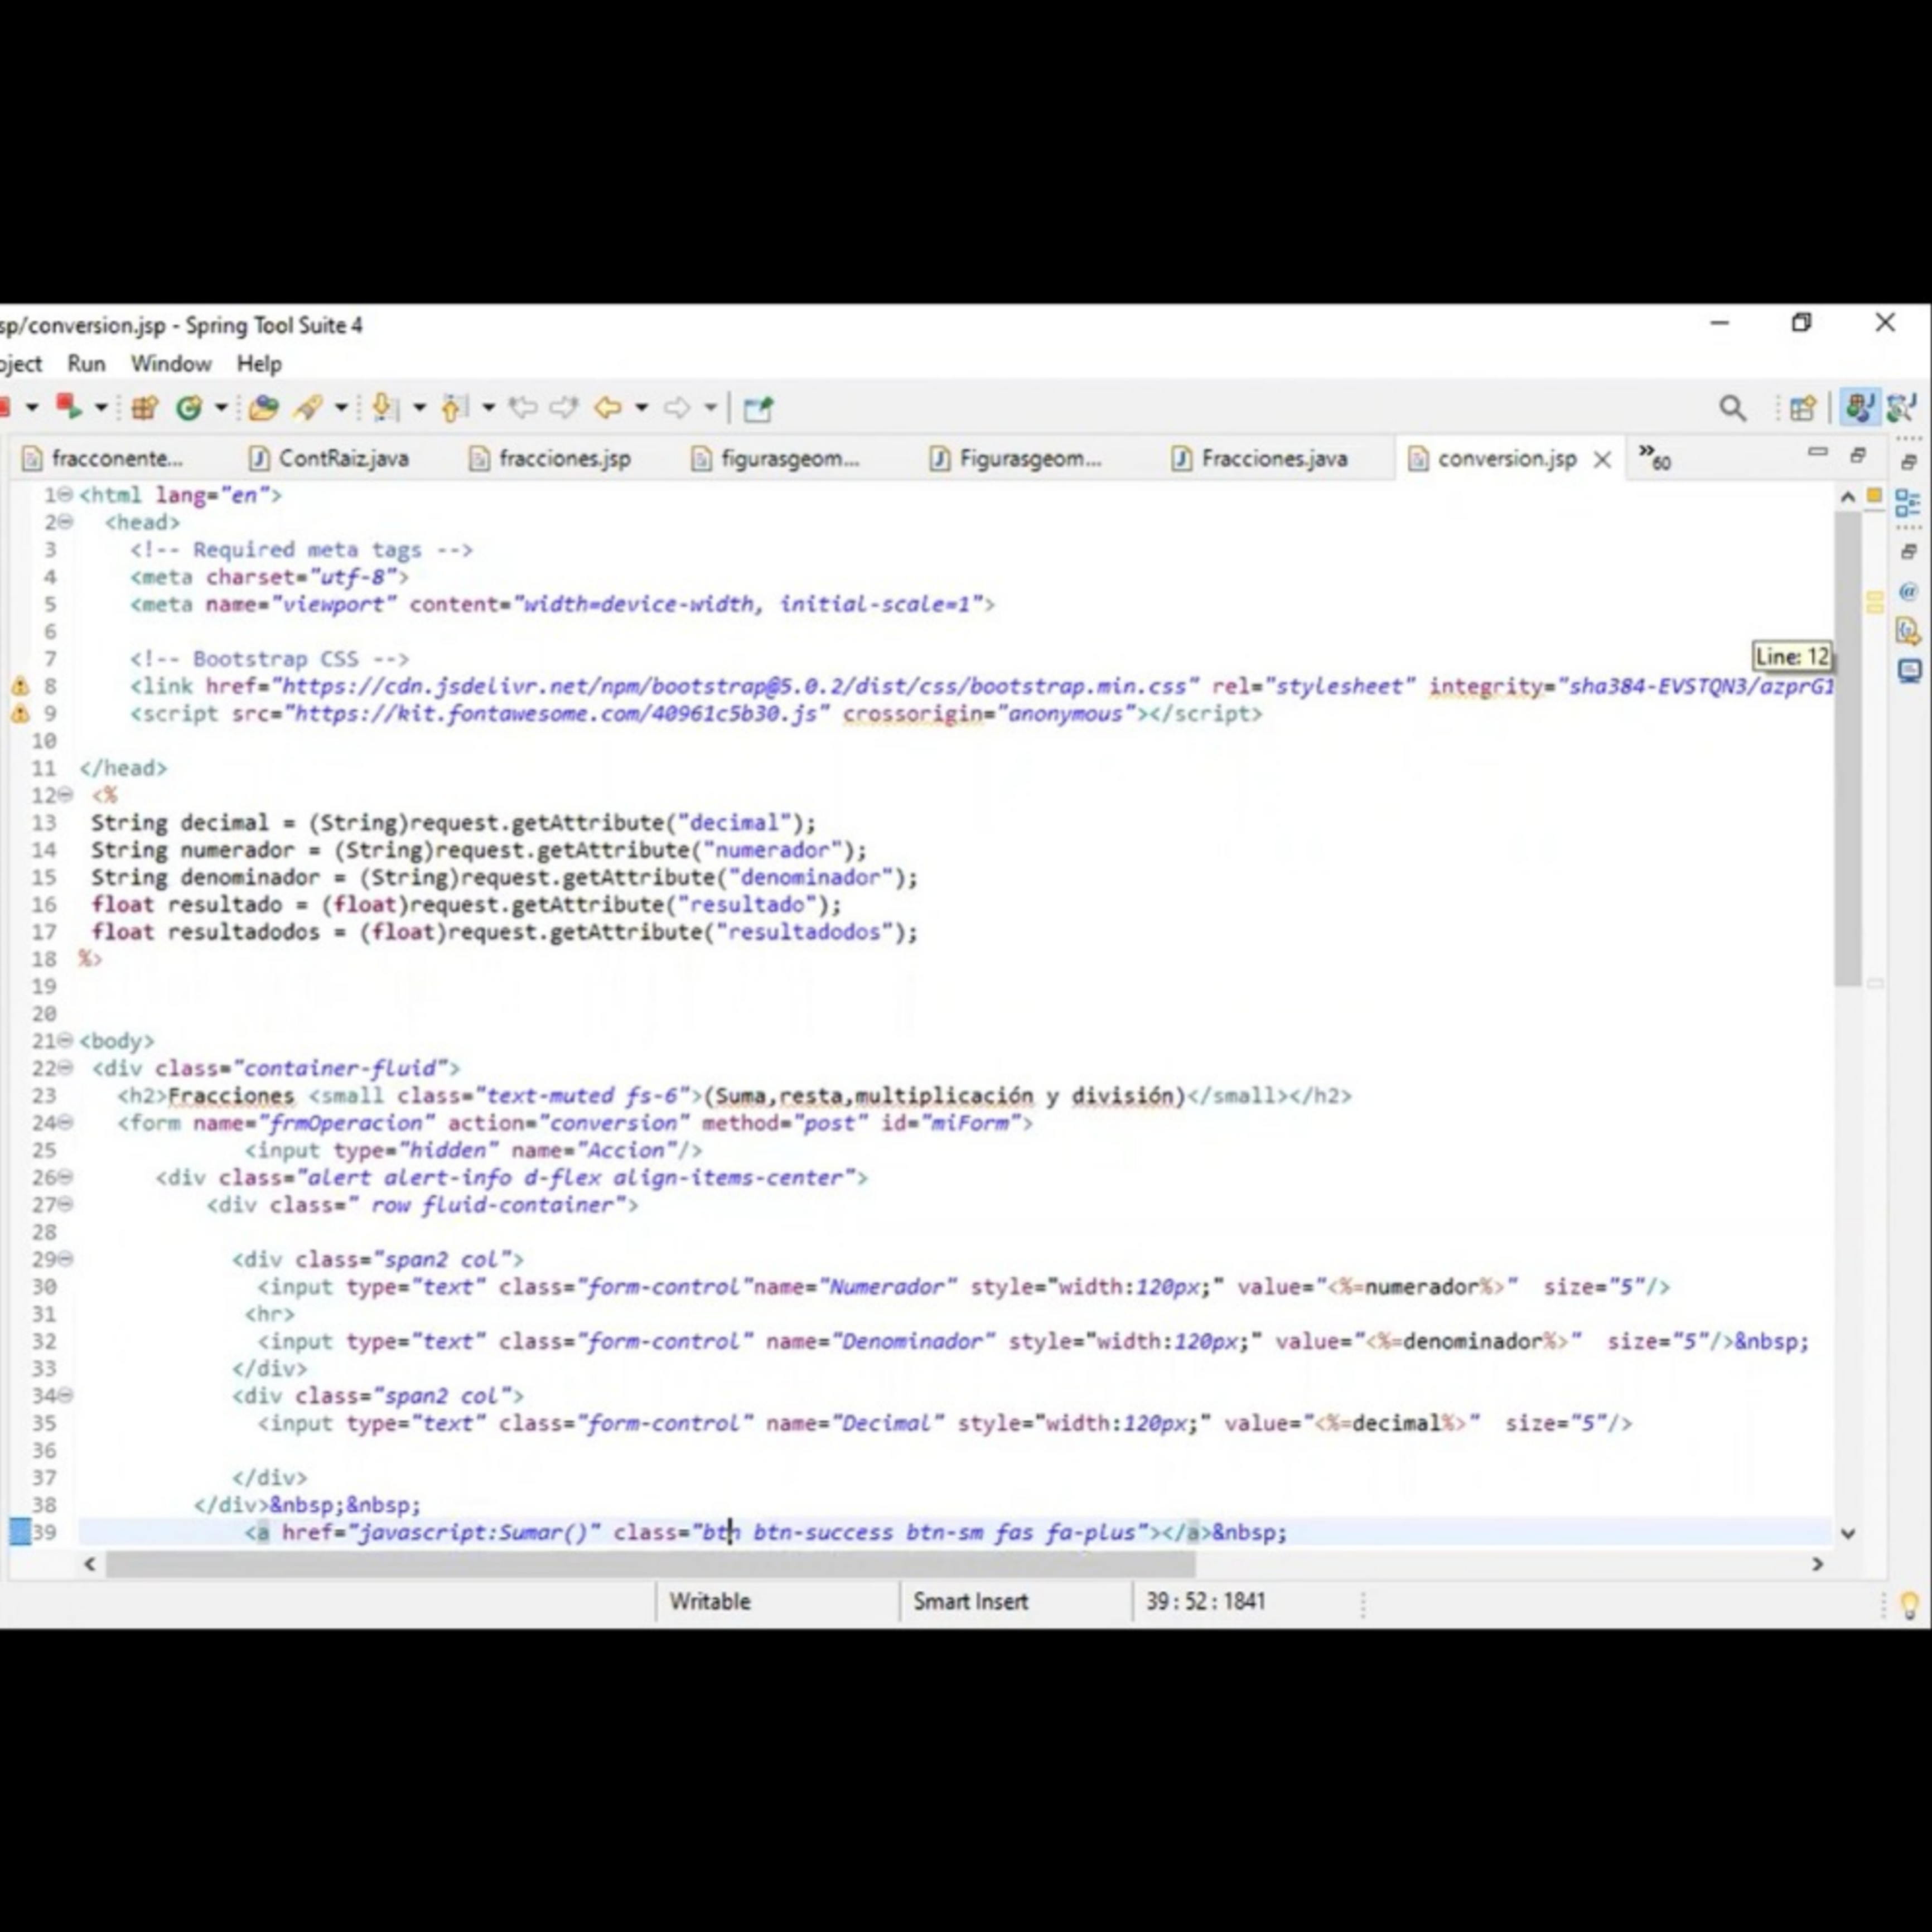The height and width of the screenshot is (1932, 1932).
Task: Switch to the fracciones.jsp tab
Action: point(551,459)
